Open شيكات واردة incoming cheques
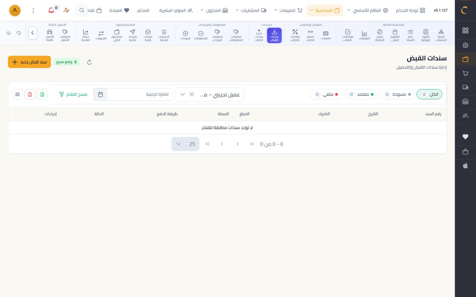This screenshot has height=297, width=476. (x=148, y=35)
